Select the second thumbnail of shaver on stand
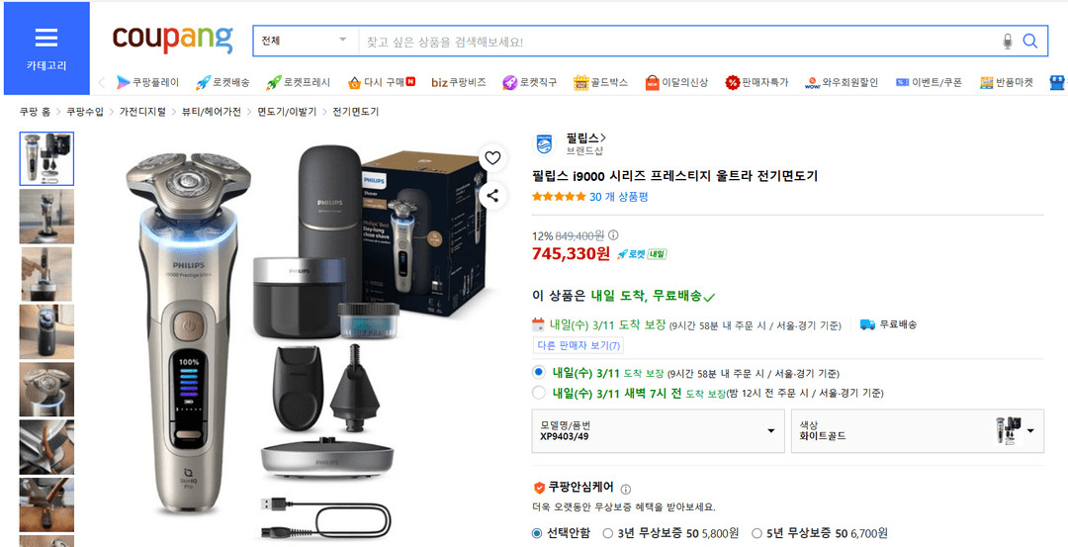Image resolution: width=1068 pixels, height=547 pixels. coord(47,217)
